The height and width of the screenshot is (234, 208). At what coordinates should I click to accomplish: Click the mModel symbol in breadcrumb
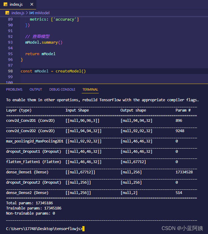click(42, 13)
